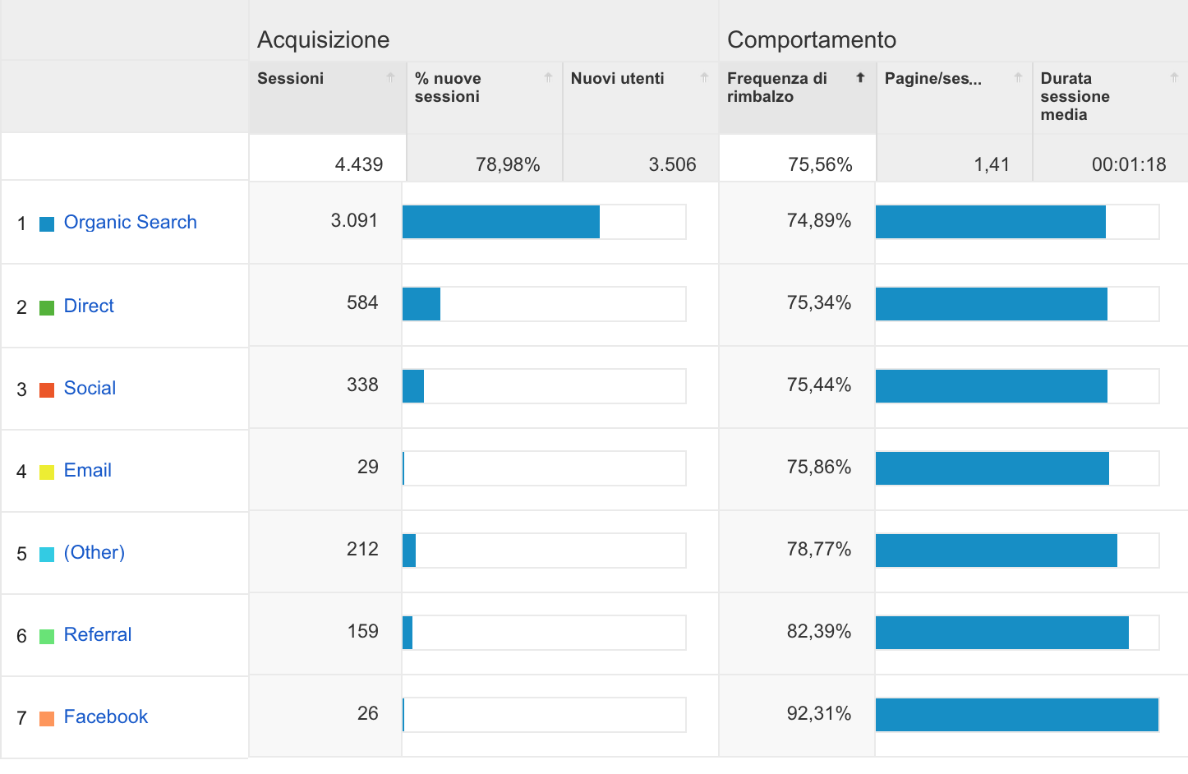Click the green Direct color swatch
Screen dimensions: 1188x774
click(x=47, y=307)
